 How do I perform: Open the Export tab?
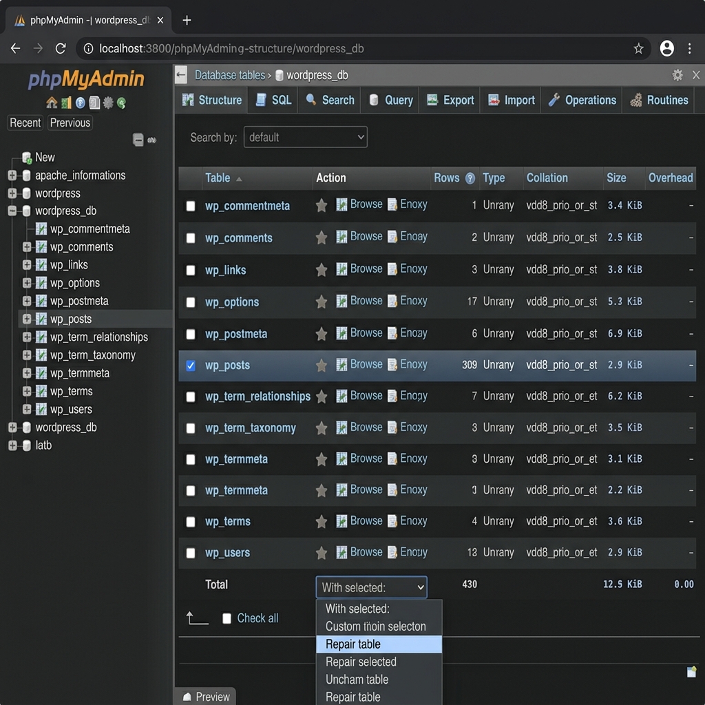pos(450,100)
